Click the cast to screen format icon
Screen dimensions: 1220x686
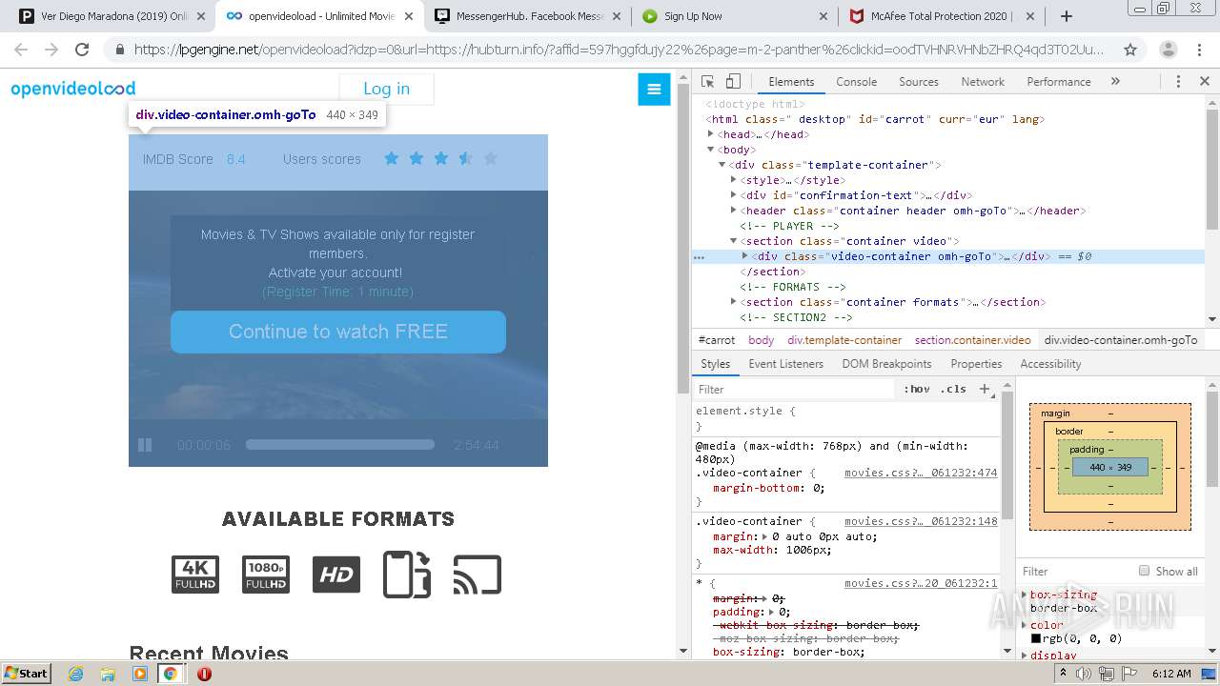[478, 575]
